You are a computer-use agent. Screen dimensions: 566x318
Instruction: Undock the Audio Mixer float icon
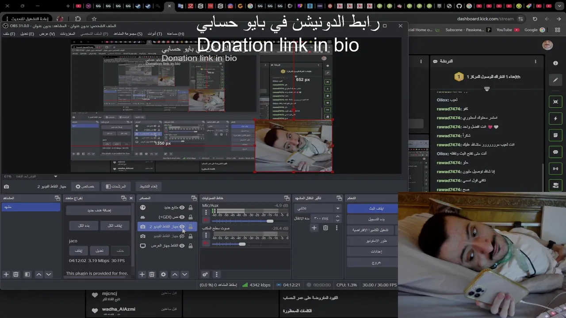tap(287, 198)
